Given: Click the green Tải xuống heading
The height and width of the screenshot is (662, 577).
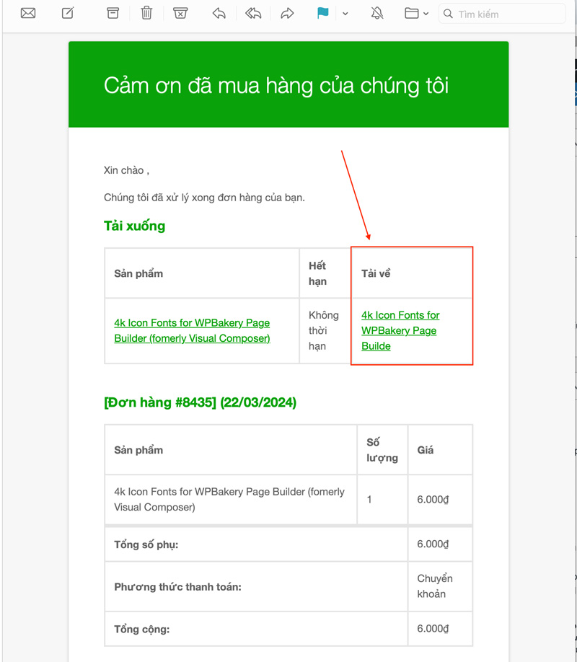Looking at the screenshot, I should click(133, 226).
